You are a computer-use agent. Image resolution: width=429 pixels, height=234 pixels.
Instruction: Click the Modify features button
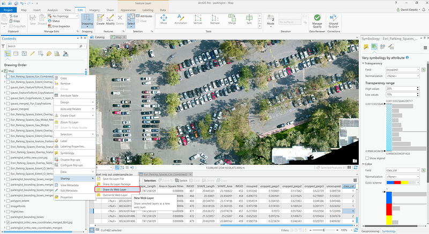[111, 20]
